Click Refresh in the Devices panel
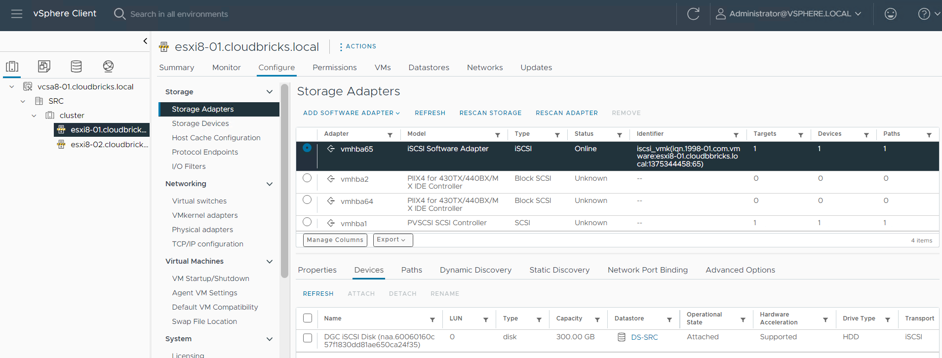The height and width of the screenshot is (358, 942). tap(318, 294)
